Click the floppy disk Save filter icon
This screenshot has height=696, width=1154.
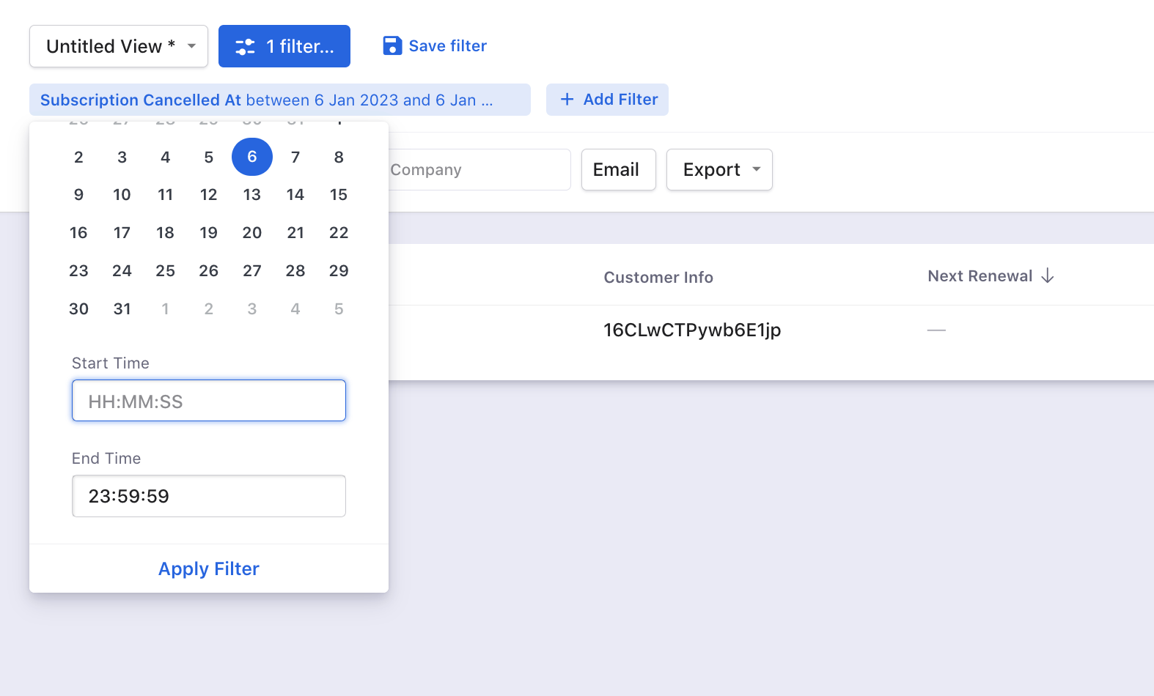(x=392, y=46)
